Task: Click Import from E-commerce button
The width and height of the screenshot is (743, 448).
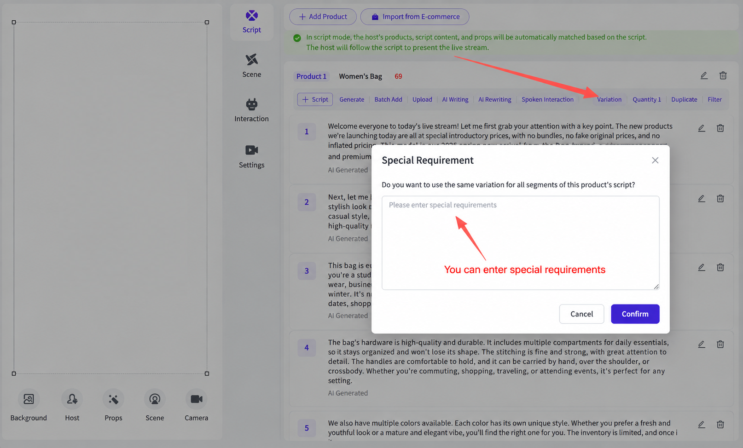Action: click(x=415, y=17)
